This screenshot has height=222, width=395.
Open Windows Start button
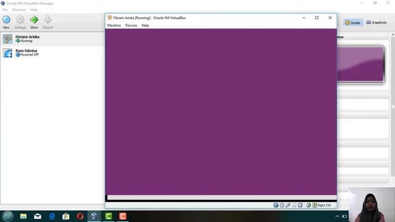click(x=7, y=216)
